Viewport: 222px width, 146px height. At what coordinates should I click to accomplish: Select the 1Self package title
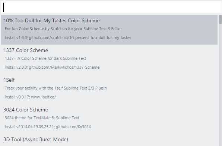click(x=9, y=80)
